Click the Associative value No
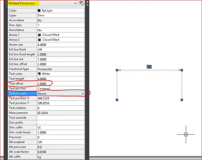The height and width of the screenshot is (160, 202). (x=61, y=20)
